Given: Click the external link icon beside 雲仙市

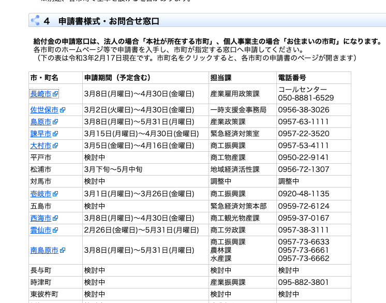Looking at the screenshot, I should [x=55, y=230].
